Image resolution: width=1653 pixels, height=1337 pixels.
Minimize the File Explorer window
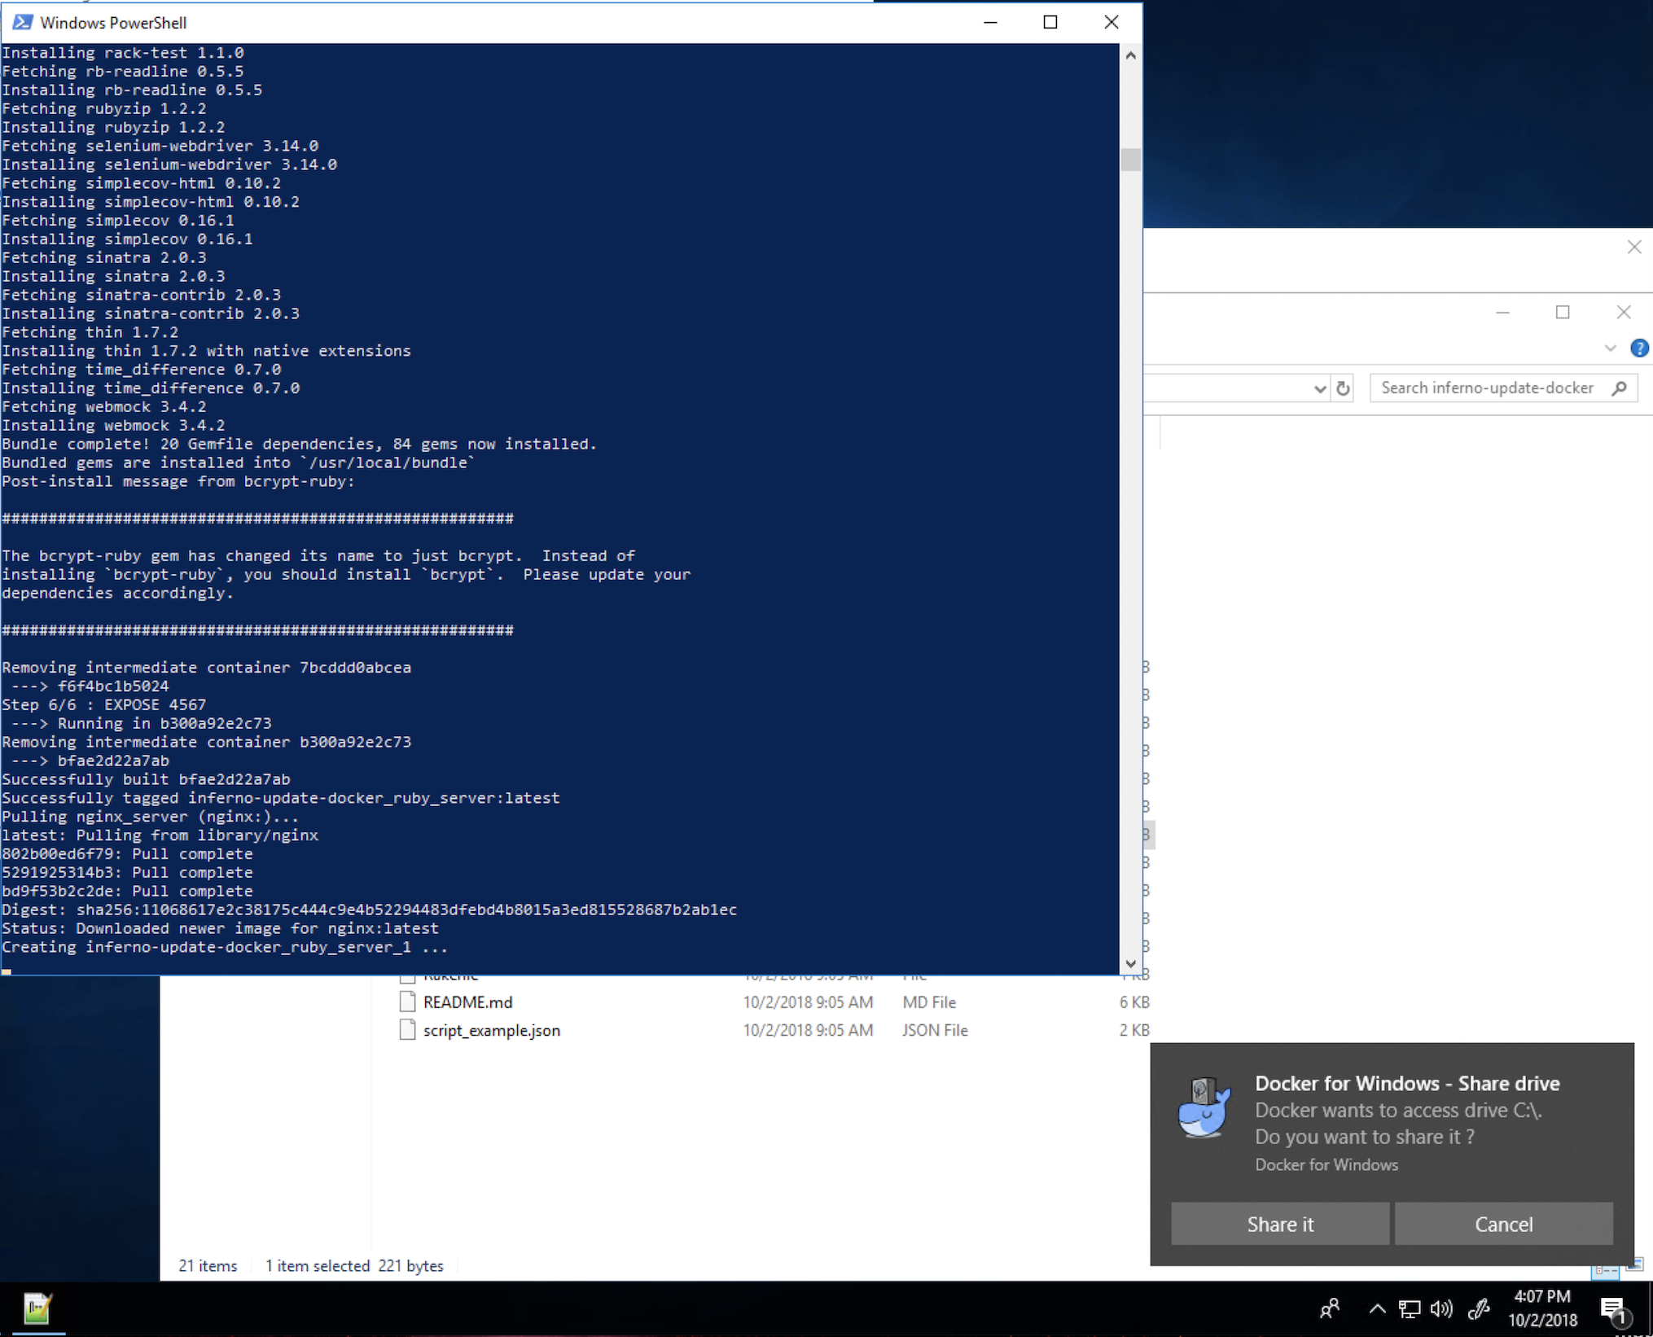coord(1503,313)
